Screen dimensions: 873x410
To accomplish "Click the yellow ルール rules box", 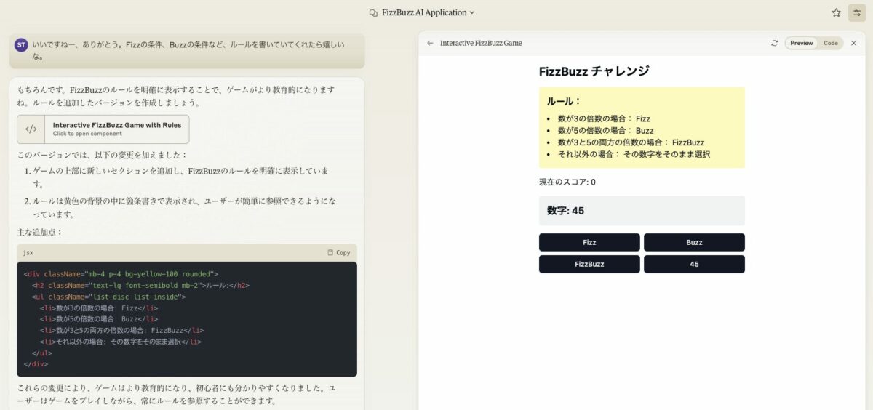I will [x=642, y=128].
